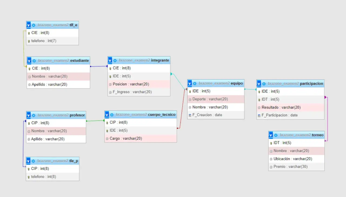
Task: Select IDE : int(5) column in cuerpo_tecnico
Action: (x=141, y=130)
